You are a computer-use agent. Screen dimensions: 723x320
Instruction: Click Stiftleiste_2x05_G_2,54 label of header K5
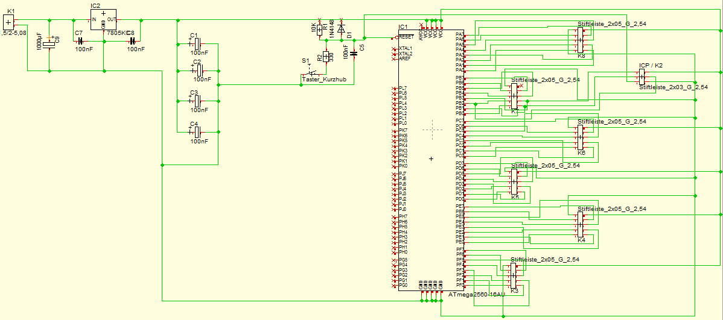click(x=546, y=165)
